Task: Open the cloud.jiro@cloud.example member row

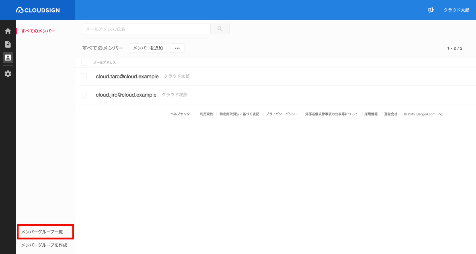Action: pos(126,95)
